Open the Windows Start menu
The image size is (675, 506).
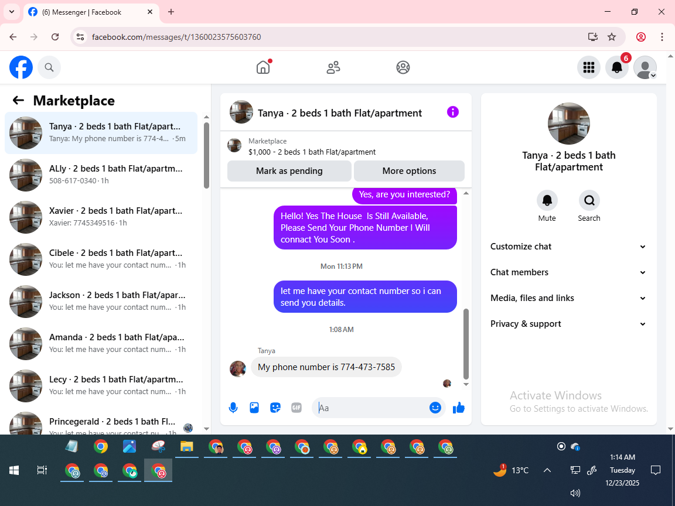[14, 470]
